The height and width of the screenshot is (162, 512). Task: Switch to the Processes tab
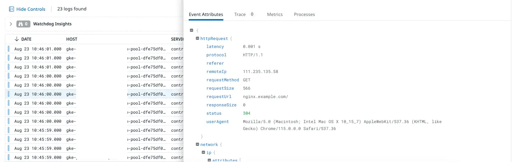coord(304,14)
